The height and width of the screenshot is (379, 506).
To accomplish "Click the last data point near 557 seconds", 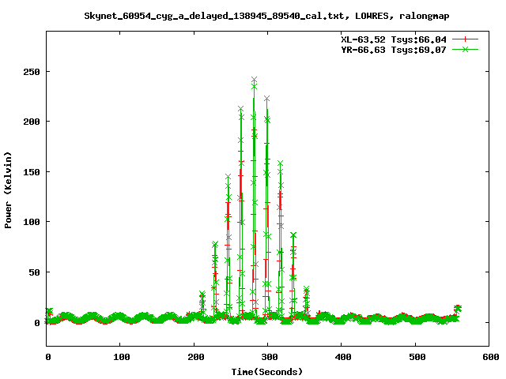I will click(457, 308).
